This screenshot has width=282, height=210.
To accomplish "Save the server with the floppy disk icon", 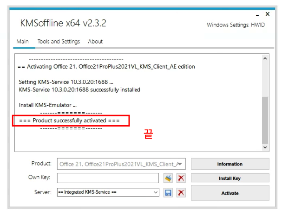I will pos(168,193).
